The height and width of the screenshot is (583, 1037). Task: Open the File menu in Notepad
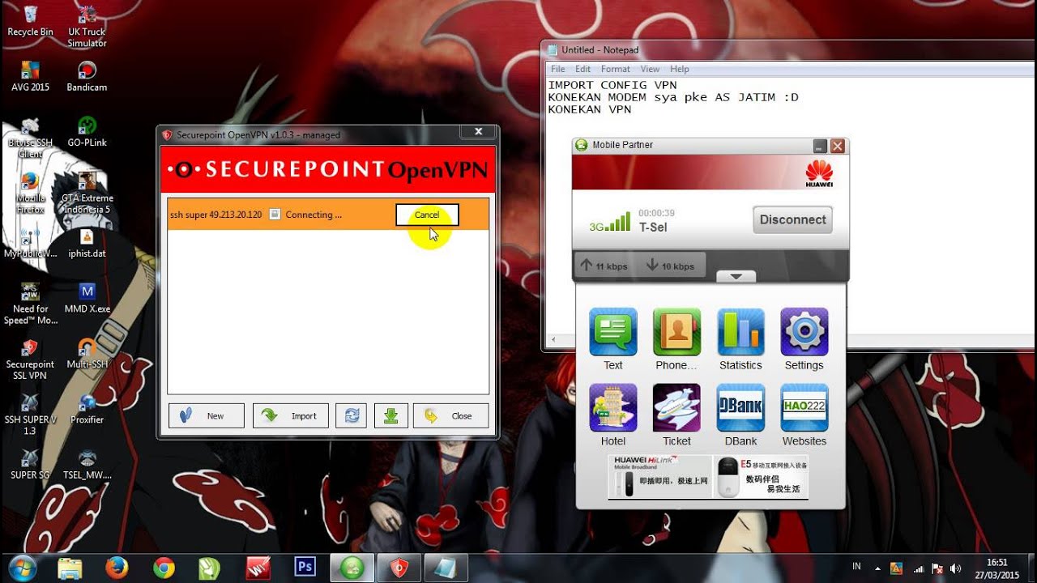[x=558, y=70]
